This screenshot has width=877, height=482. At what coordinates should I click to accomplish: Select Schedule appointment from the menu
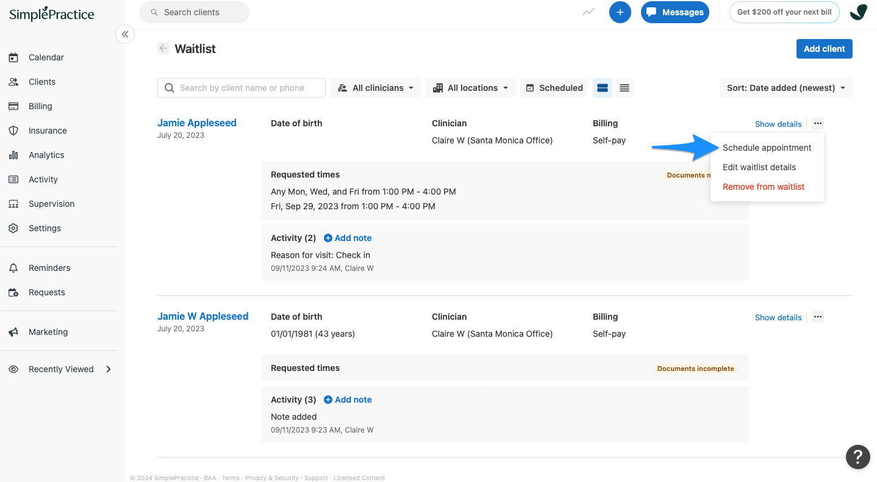(x=767, y=148)
